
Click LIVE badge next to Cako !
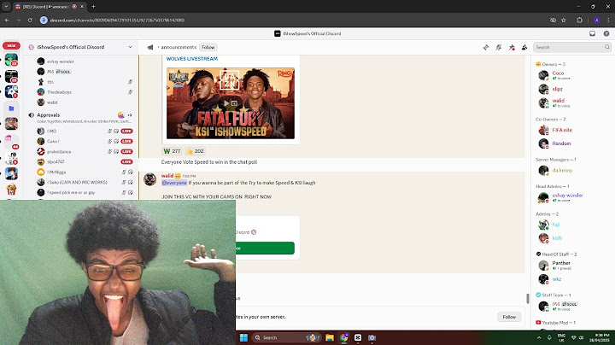coord(126,141)
